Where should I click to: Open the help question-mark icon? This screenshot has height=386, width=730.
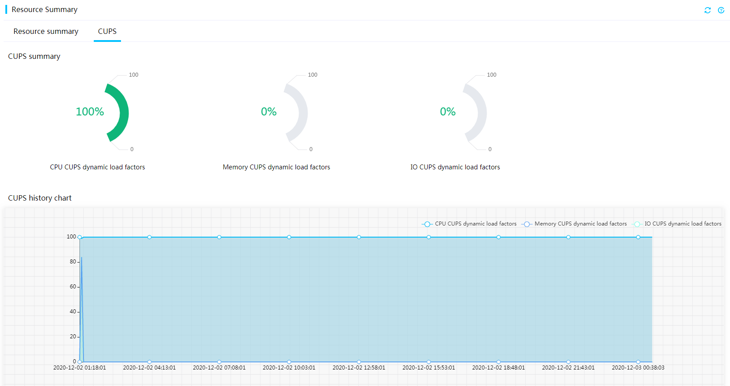click(x=721, y=10)
